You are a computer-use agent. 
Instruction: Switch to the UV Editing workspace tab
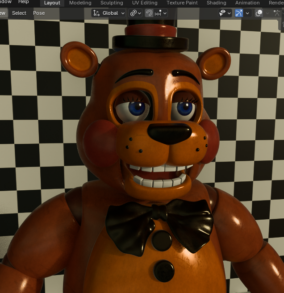click(x=145, y=3)
